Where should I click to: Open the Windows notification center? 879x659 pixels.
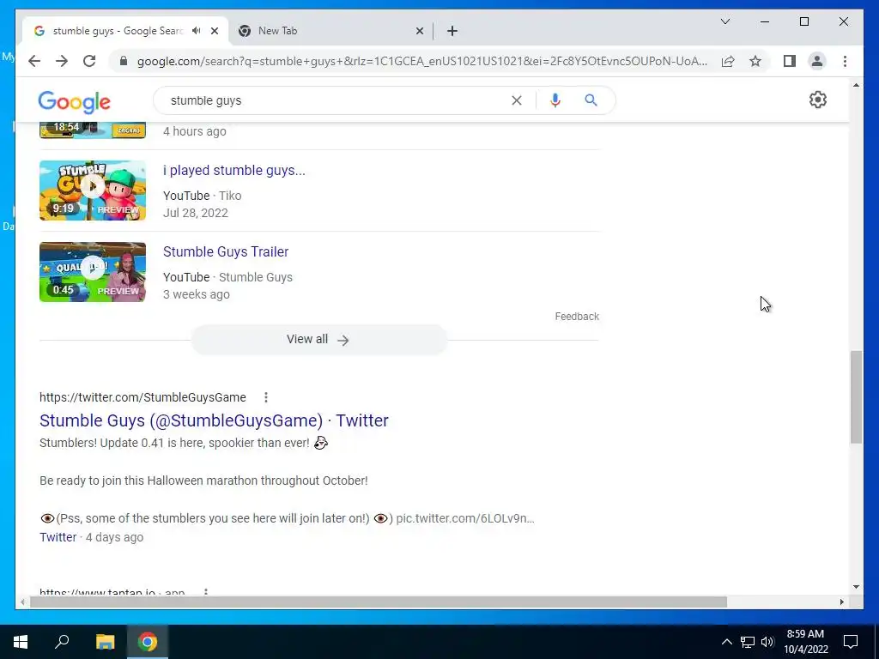pos(851,642)
